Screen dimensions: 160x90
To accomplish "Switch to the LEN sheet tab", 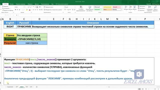I will pyautogui.click(x=31, y=87).
